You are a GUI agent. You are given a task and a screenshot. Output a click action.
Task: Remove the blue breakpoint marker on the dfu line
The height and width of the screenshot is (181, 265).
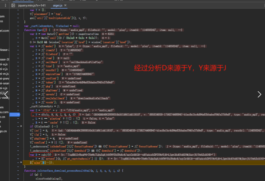point(15,114)
